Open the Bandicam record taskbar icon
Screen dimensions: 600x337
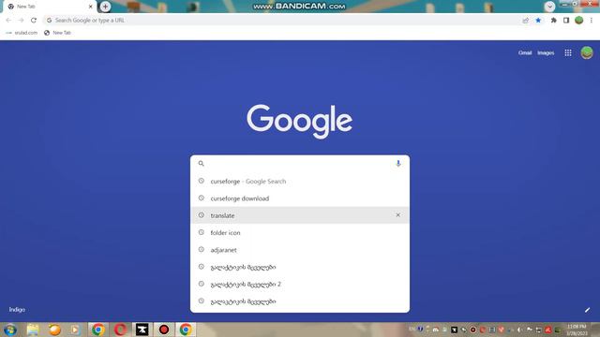click(164, 330)
